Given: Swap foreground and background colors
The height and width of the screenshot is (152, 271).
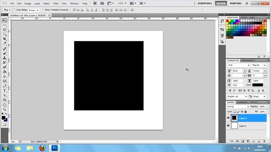Looking at the screenshot, I should (6, 114).
